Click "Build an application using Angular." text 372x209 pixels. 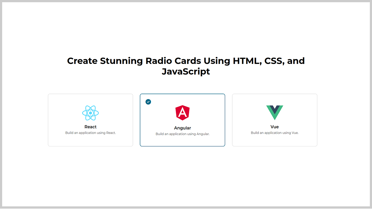(183, 134)
